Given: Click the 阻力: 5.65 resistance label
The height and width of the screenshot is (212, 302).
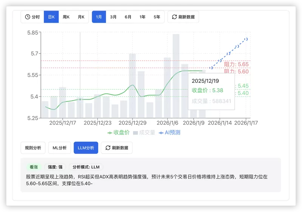Looking at the screenshot, I should [x=236, y=64].
